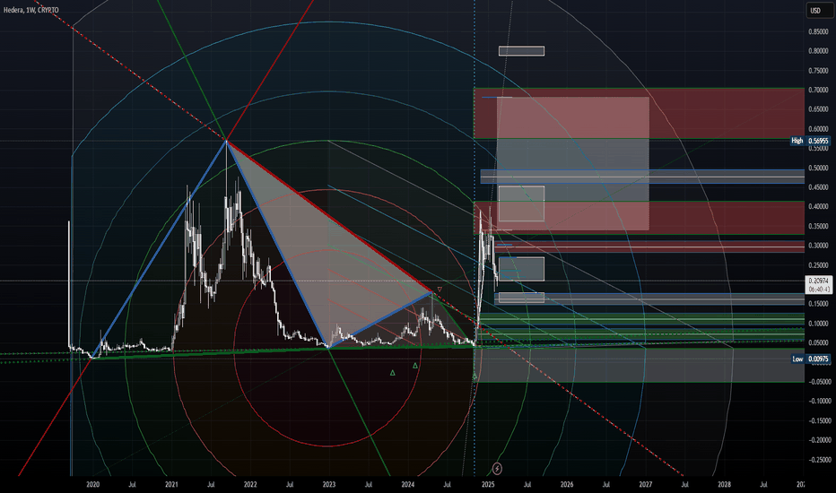Click the 2026 label on time axis
Image resolution: width=836 pixels, height=493 pixels.
[567, 484]
